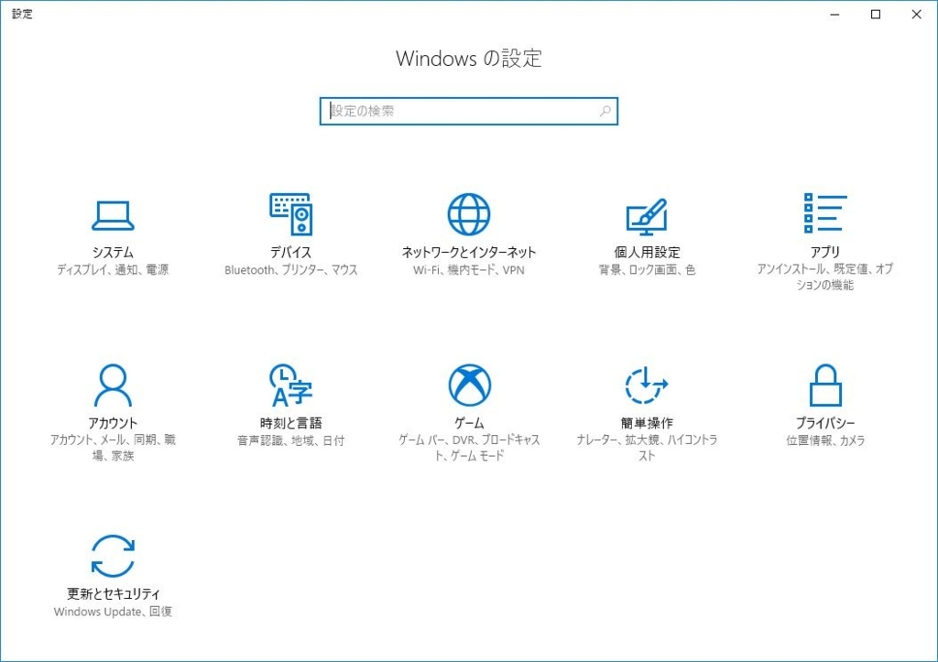Open the アプリ list icon

coord(825,213)
